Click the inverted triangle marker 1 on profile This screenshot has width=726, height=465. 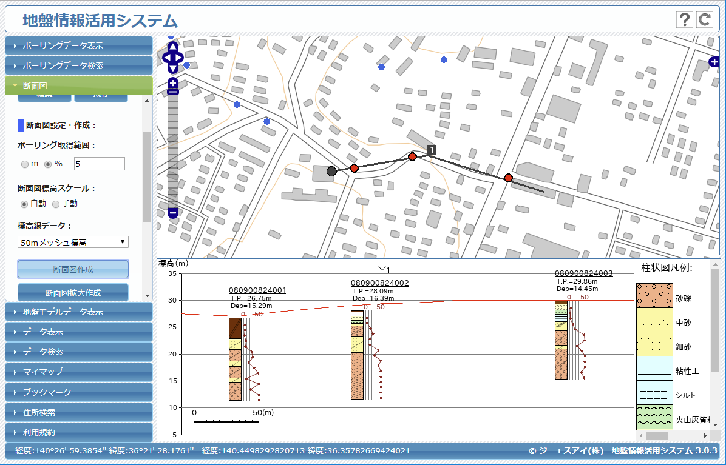click(382, 269)
